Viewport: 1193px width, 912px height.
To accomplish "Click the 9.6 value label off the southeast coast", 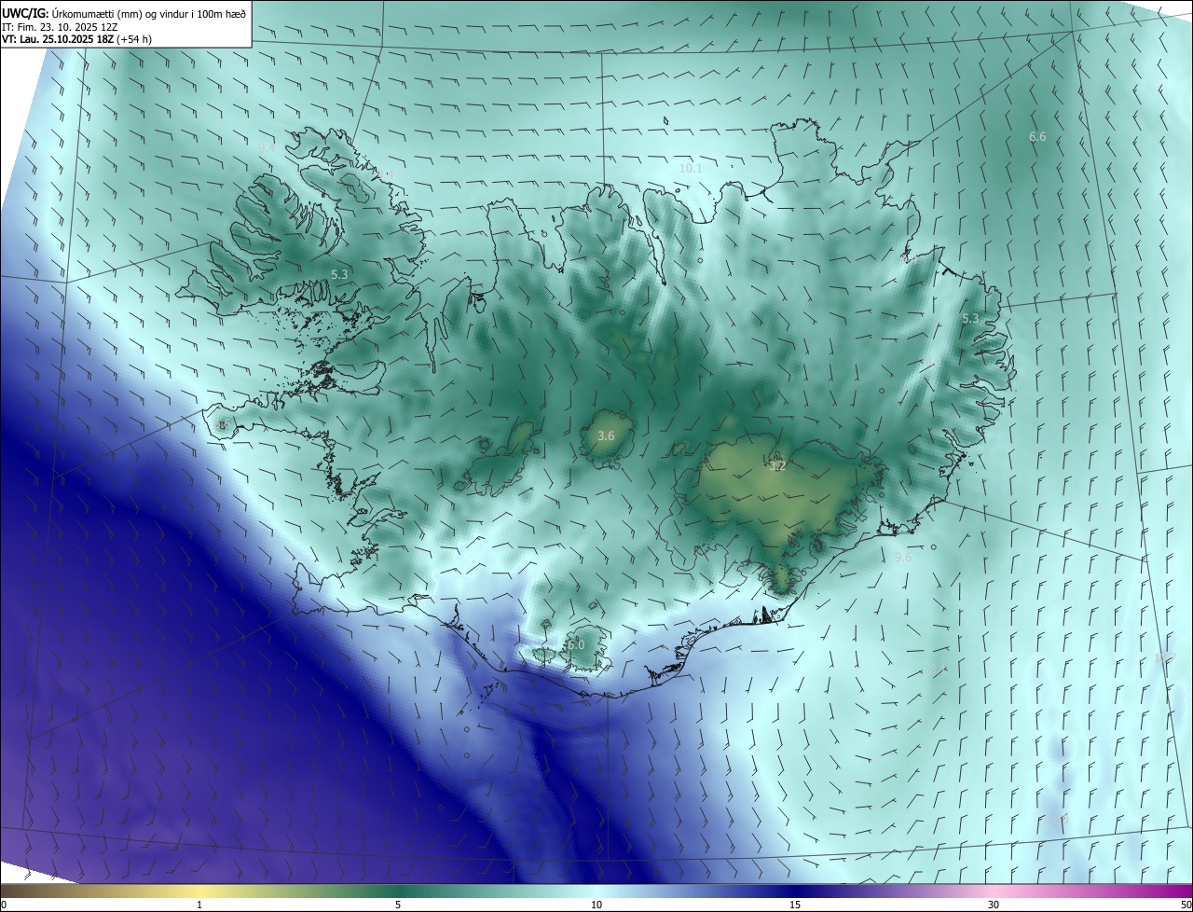I will [x=902, y=558].
